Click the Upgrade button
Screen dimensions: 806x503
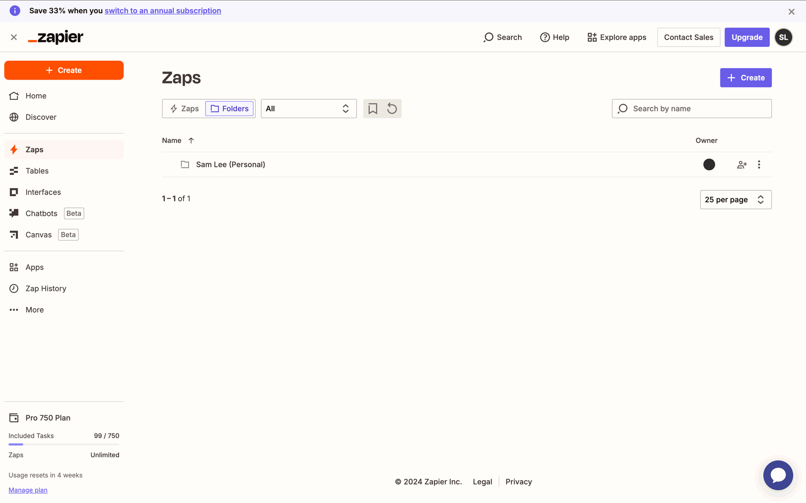coord(747,37)
